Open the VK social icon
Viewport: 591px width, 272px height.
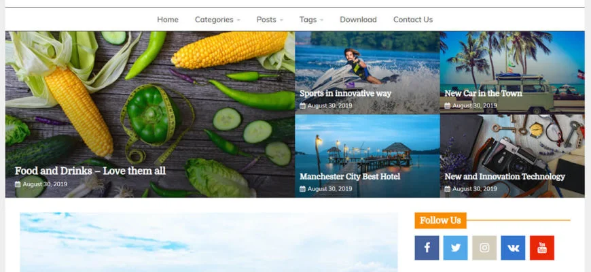click(x=513, y=248)
